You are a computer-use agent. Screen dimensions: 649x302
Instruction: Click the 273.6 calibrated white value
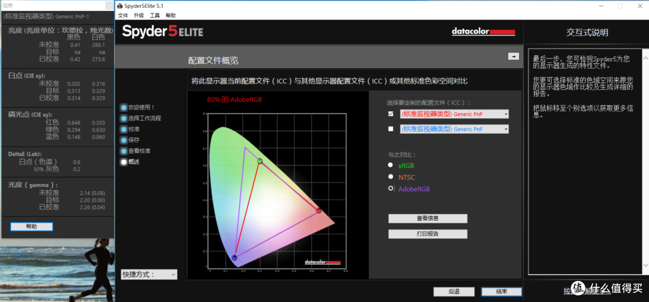click(99, 59)
